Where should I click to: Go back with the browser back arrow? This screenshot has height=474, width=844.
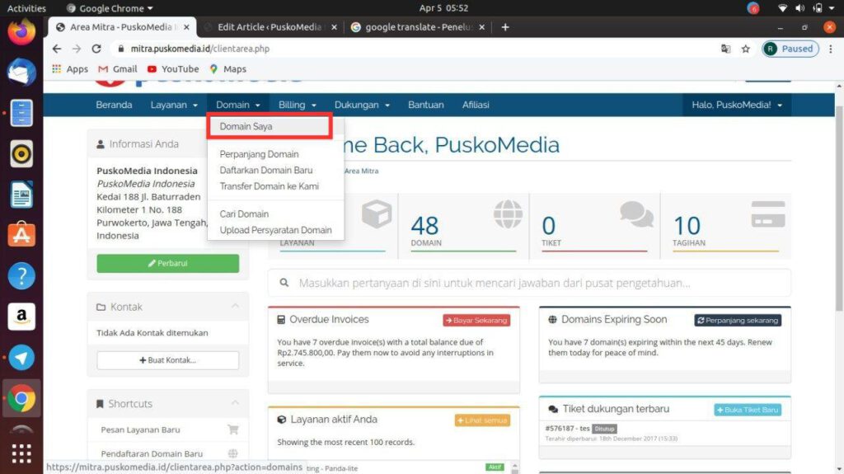[57, 49]
